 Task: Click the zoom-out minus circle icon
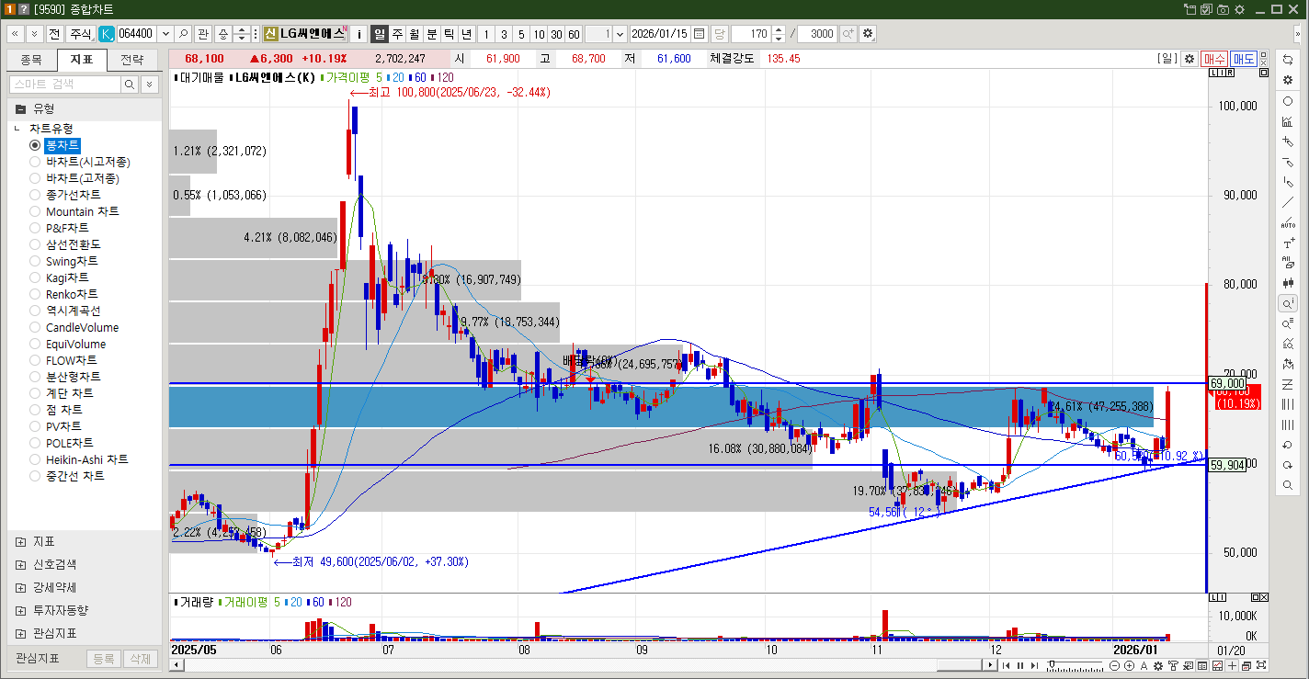point(1115,665)
